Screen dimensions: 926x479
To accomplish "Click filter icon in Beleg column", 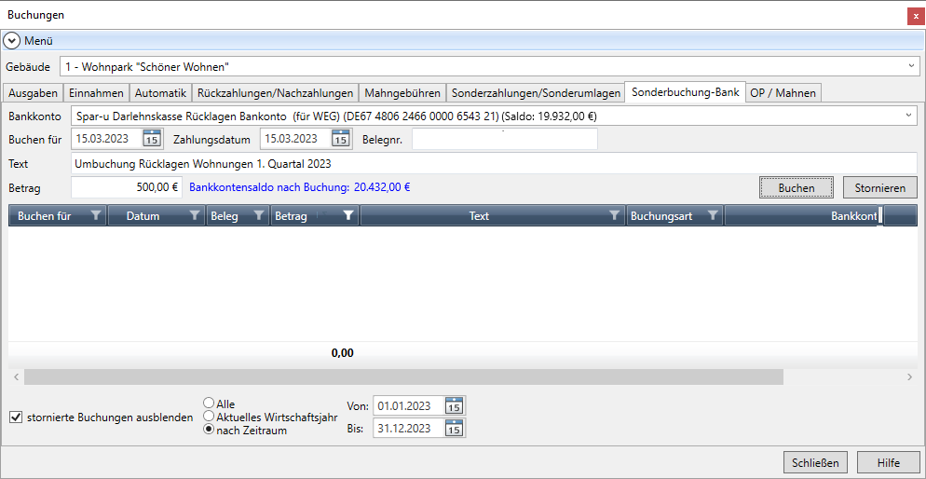I will tap(259, 216).
